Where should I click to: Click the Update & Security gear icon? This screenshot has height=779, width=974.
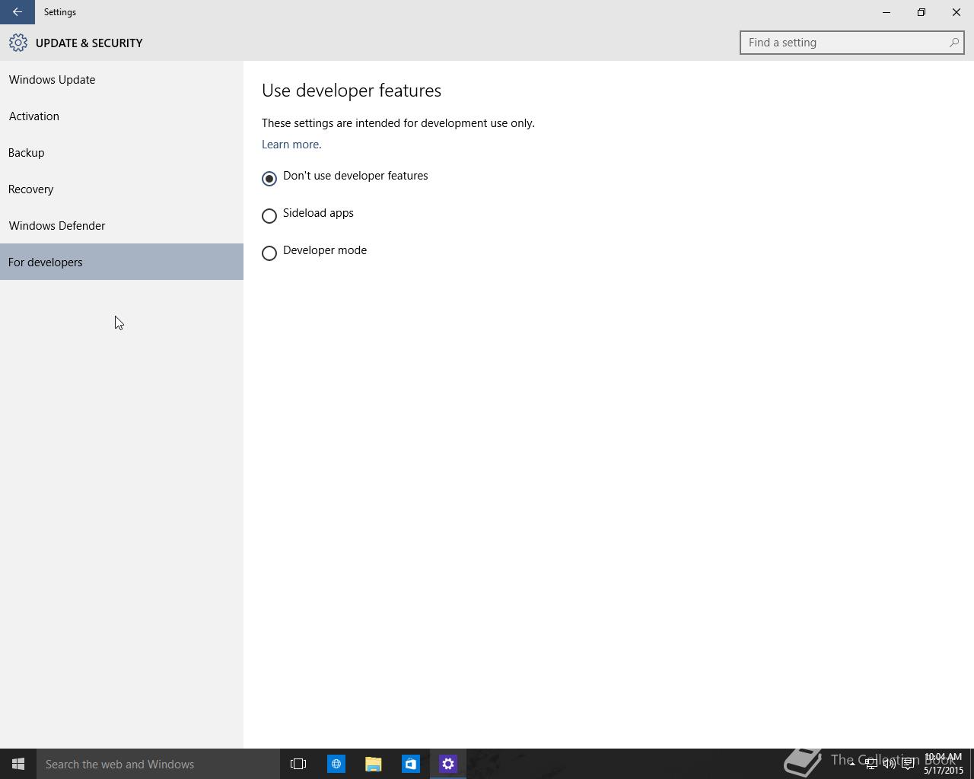click(x=18, y=43)
